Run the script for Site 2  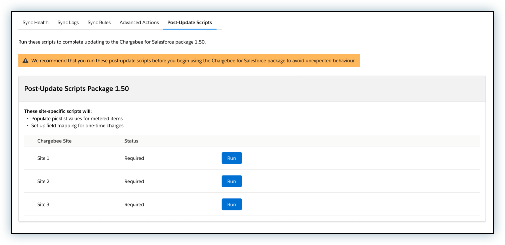click(x=231, y=181)
